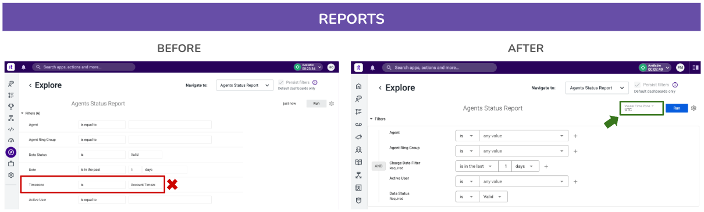Open Agent Ring Group 'any value' dropdown in AFTER

click(523, 151)
